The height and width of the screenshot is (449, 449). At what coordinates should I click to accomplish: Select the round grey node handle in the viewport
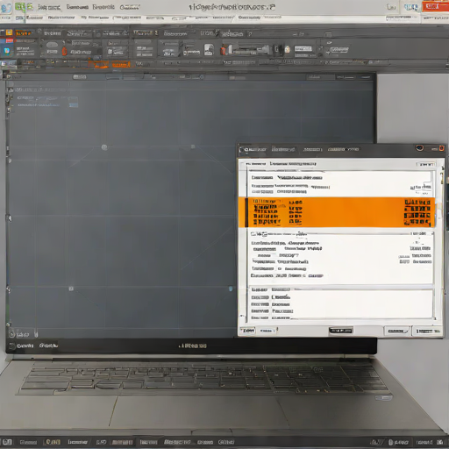[x=104, y=147]
